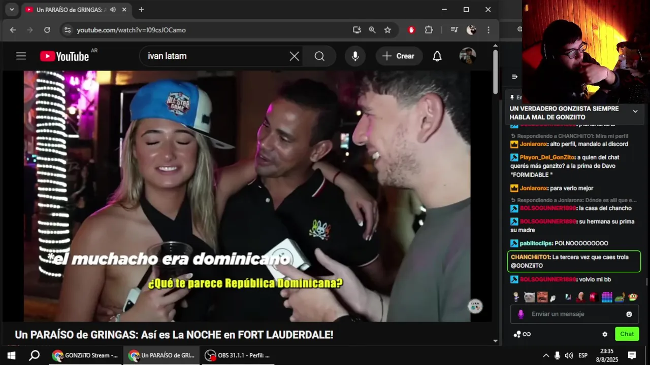
Task: Open a new browser tab
Action: click(x=141, y=10)
